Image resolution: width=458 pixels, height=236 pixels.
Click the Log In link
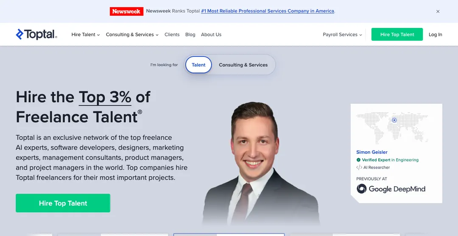pos(435,34)
